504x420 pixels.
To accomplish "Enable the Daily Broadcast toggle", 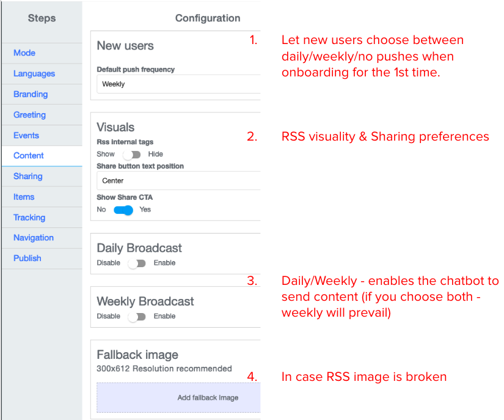I will [x=137, y=263].
